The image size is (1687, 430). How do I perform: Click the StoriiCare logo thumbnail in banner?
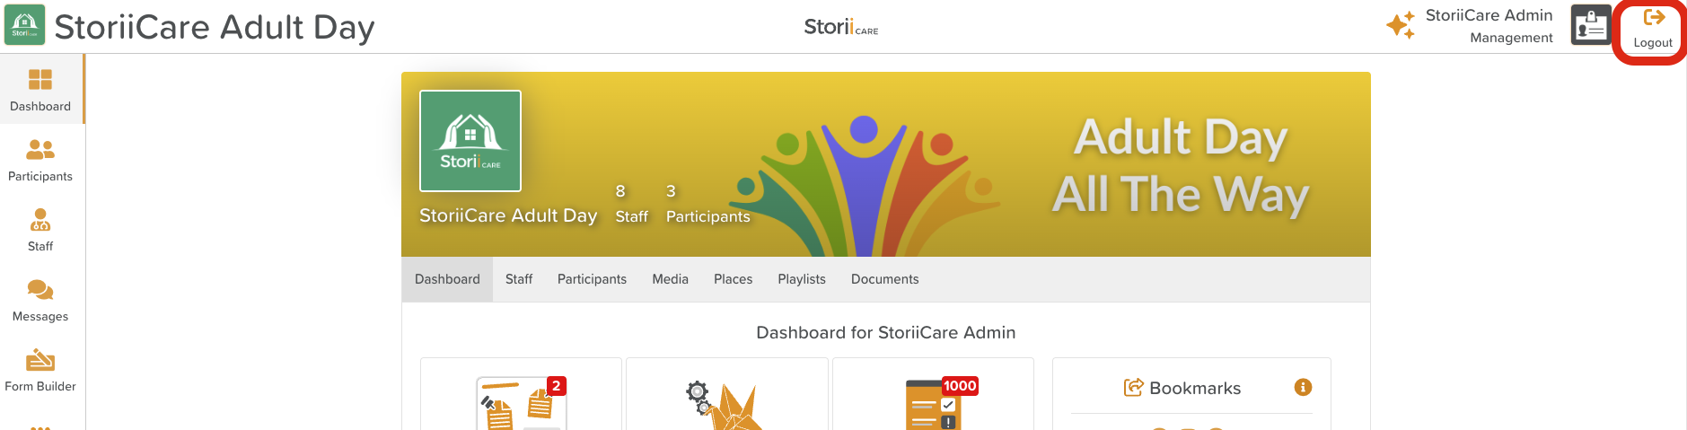click(470, 141)
